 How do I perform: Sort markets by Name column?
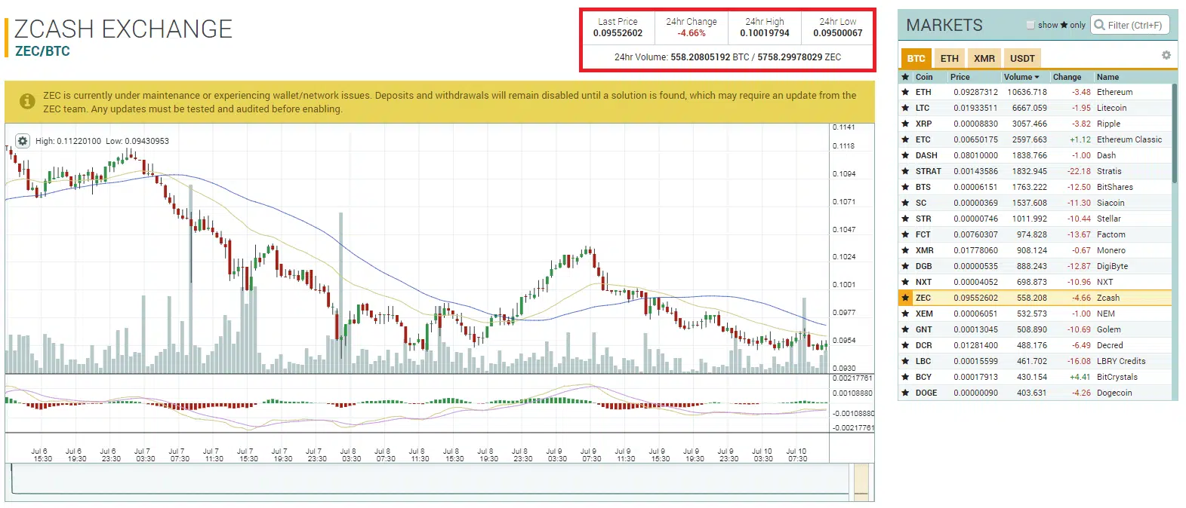point(1107,77)
